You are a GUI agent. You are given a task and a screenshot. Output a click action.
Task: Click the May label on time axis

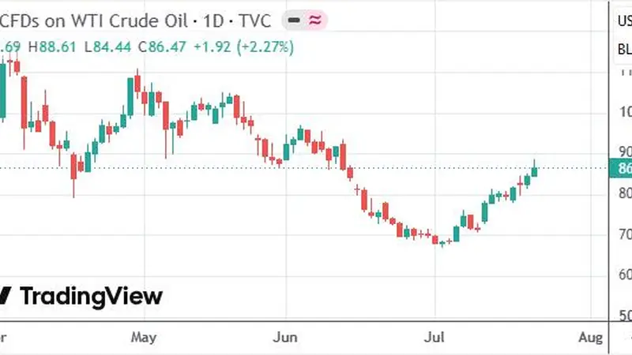click(144, 338)
